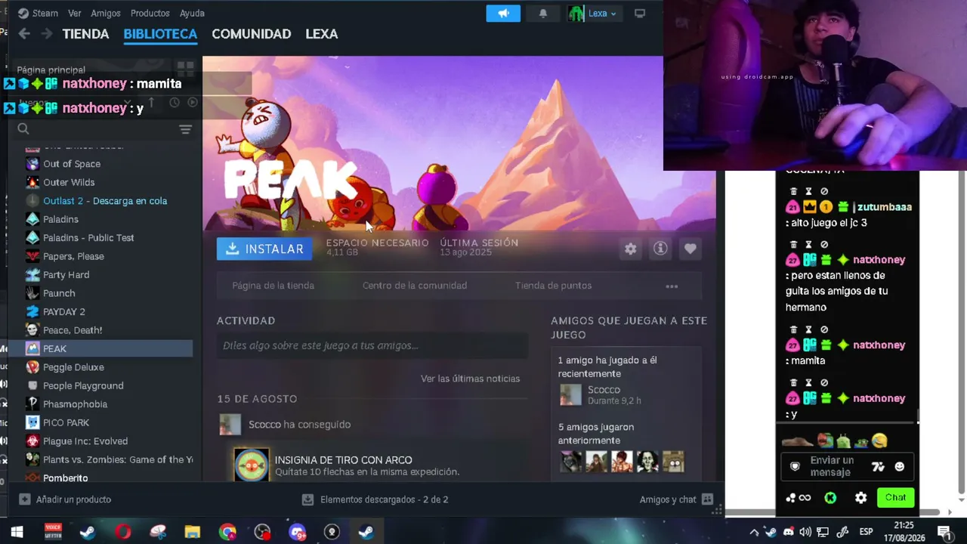The height and width of the screenshot is (544, 967).
Task: Open Opera browser from taskbar
Action: 122,532
